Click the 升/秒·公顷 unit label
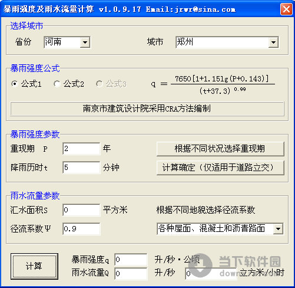This screenshot has width=295, height=288. [177, 260]
